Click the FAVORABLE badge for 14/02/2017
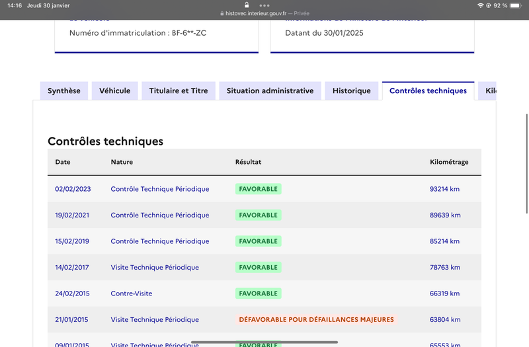The width and height of the screenshot is (529, 347). 259,268
